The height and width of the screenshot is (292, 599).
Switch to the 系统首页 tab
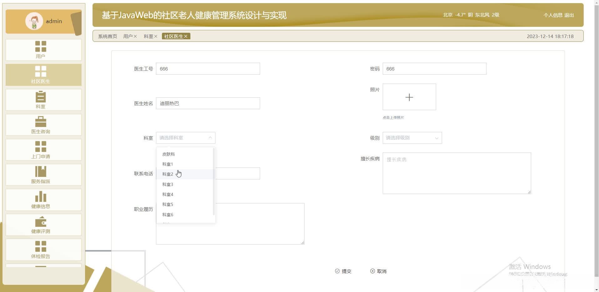(x=107, y=36)
